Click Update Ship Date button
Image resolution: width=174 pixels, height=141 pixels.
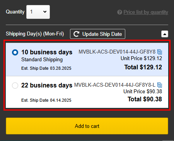(97, 34)
